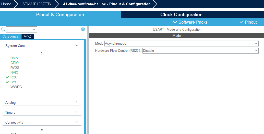The width and height of the screenshot is (264, 134).
Task: Sort System Core items using arrows
Action: click(x=42, y=53)
